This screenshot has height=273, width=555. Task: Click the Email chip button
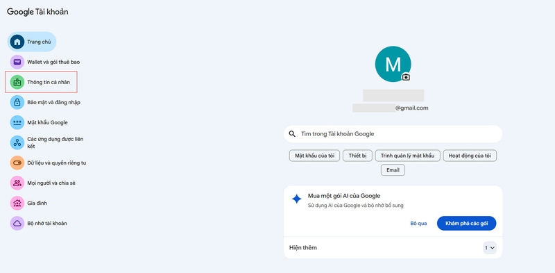[x=393, y=170]
